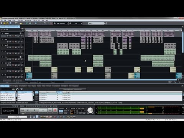The width and height of the screenshot is (184, 138).
Task: Click the fast forward transport button
Action: point(50,110)
